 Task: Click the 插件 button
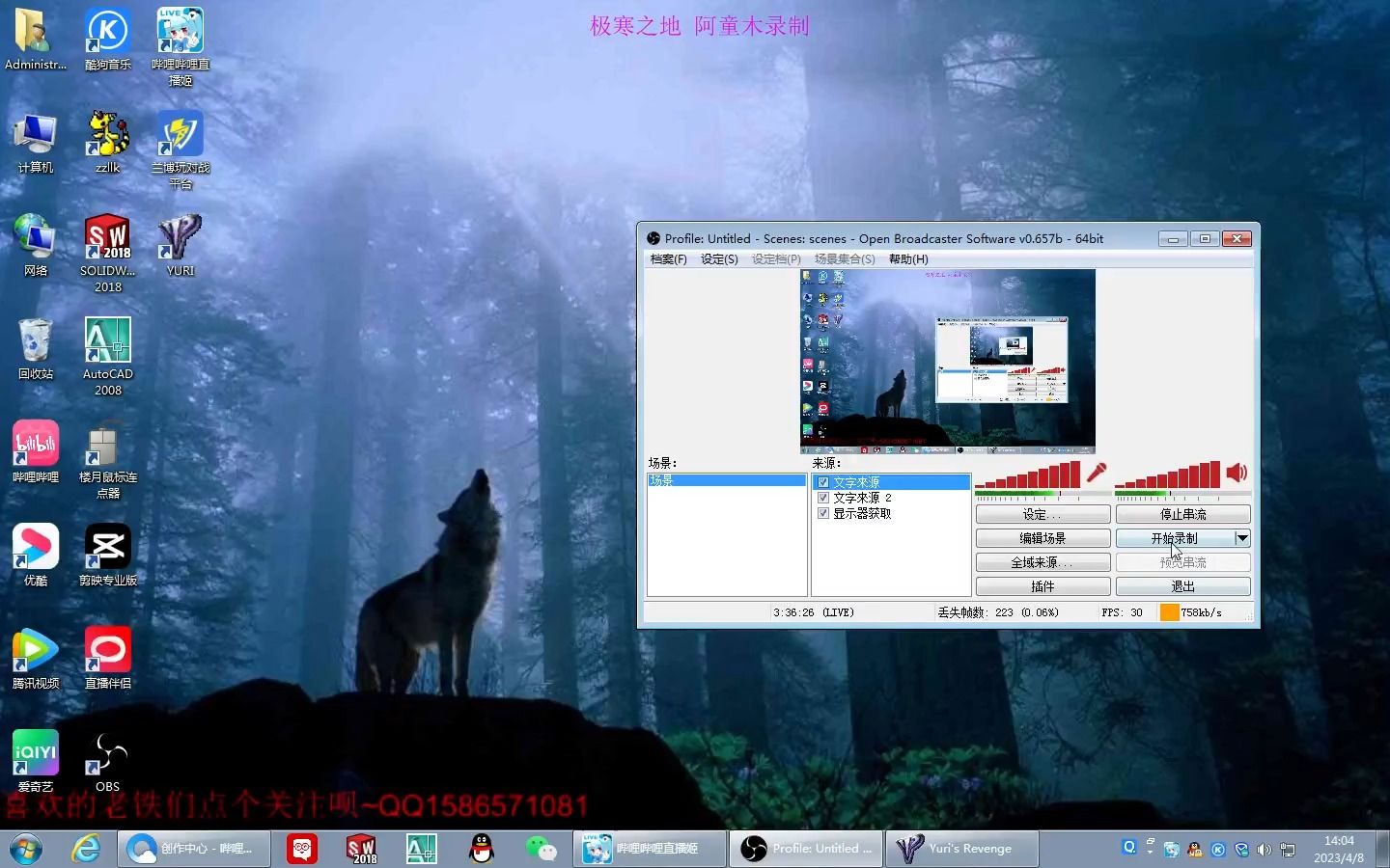click(x=1042, y=586)
